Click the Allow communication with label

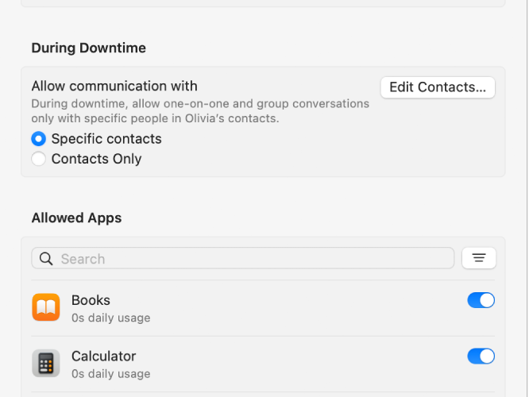click(x=114, y=86)
